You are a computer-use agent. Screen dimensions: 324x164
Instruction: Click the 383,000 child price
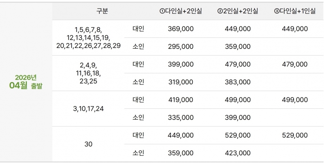[237, 82]
